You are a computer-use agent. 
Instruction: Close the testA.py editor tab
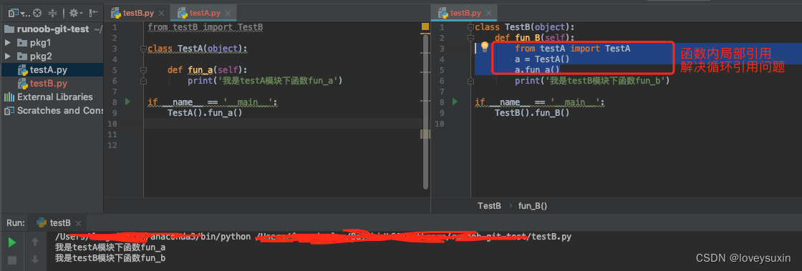coord(228,14)
